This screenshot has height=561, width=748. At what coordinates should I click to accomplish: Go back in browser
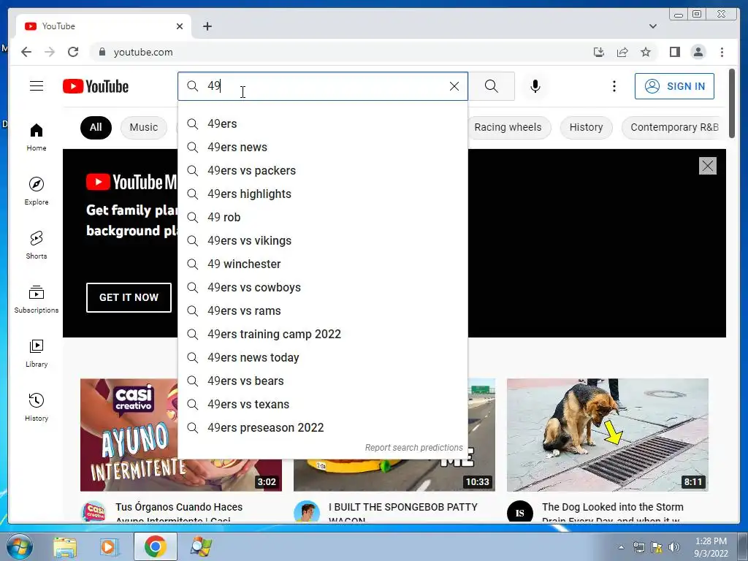point(26,52)
